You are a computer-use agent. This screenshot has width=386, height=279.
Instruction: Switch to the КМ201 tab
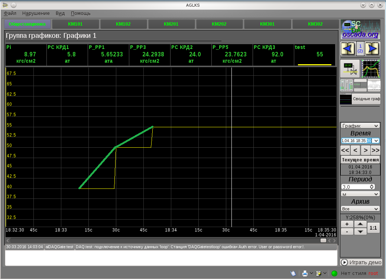click(x=171, y=24)
